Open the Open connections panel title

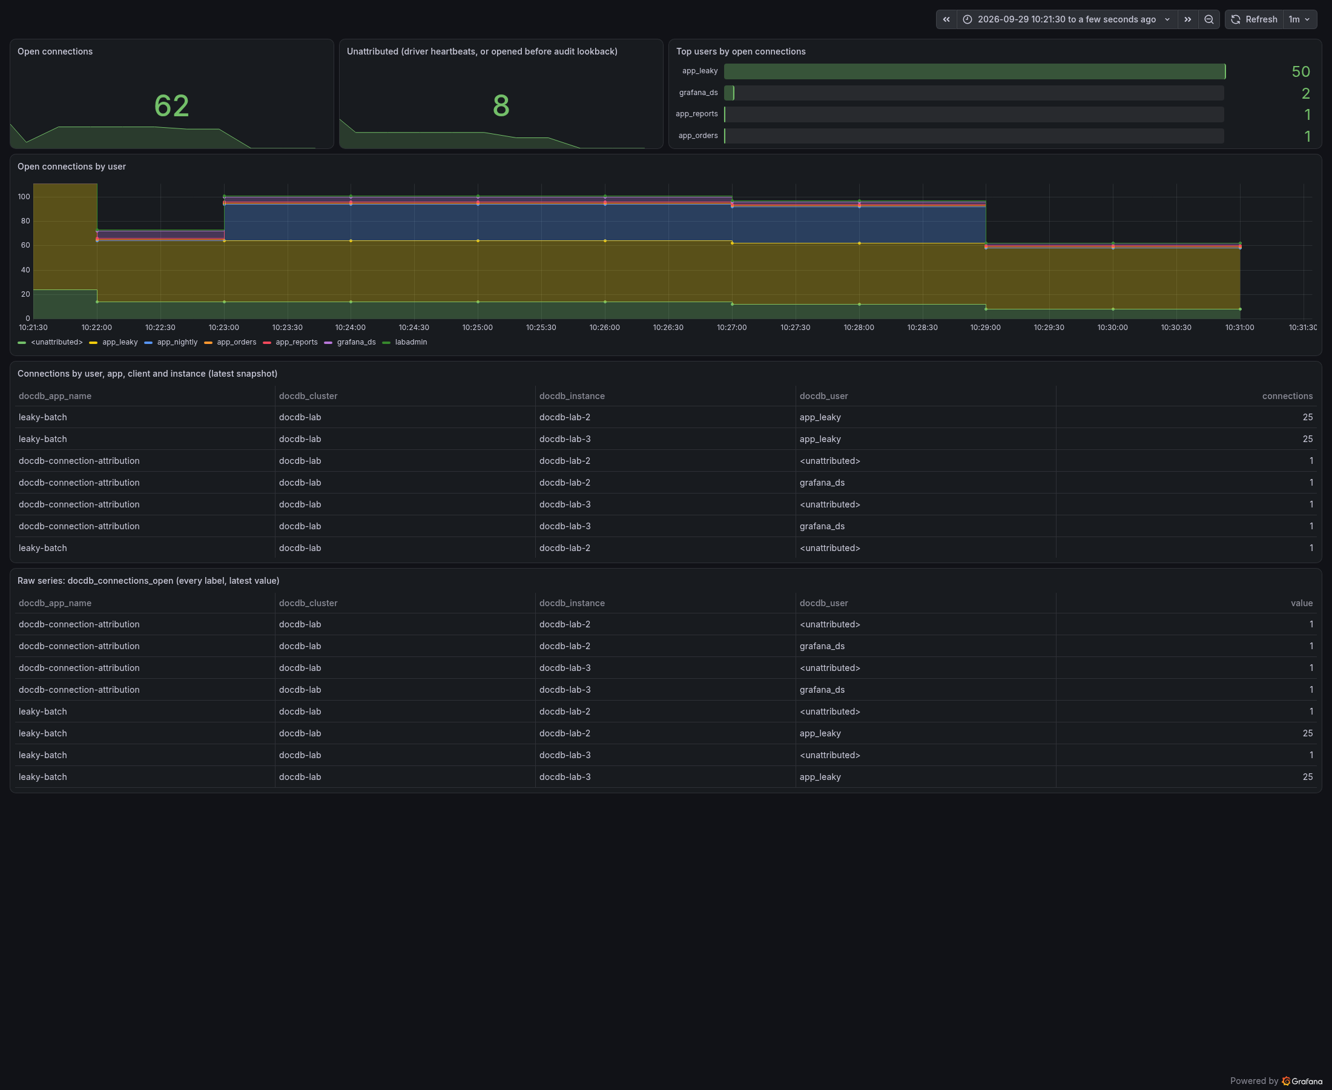[55, 51]
